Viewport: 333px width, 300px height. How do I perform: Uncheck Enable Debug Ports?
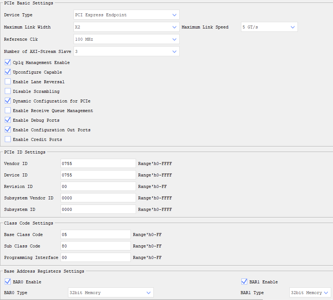click(x=8, y=120)
